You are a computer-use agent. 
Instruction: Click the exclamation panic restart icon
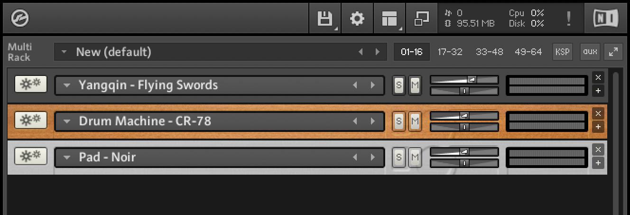click(568, 19)
